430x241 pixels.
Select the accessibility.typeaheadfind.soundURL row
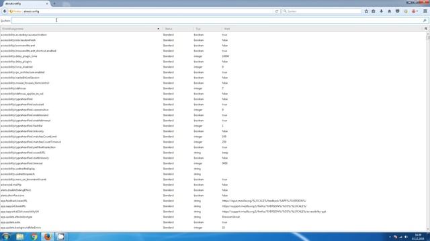point(213,153)
